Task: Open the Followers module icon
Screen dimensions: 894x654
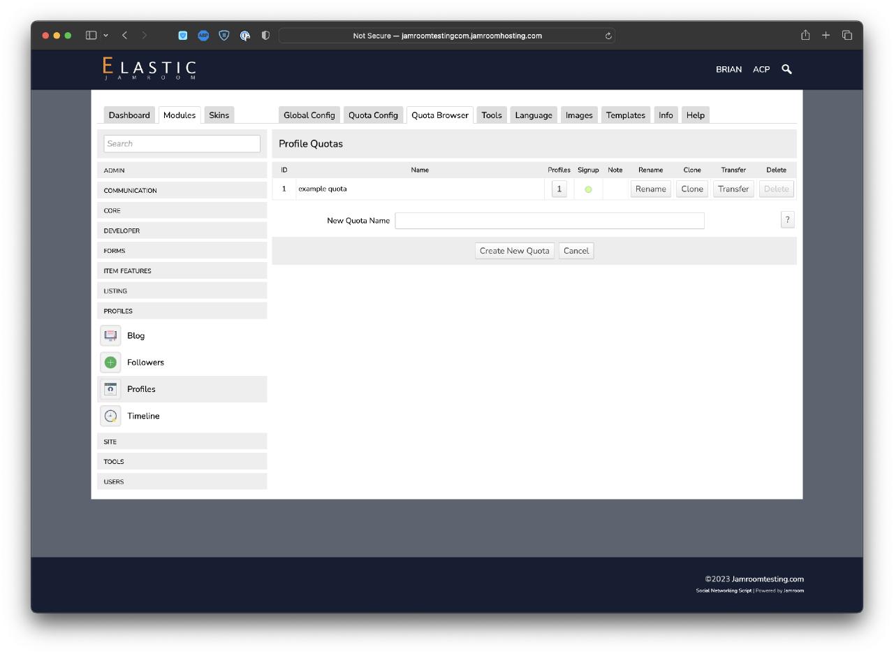Action: click(x=110, y=362)
